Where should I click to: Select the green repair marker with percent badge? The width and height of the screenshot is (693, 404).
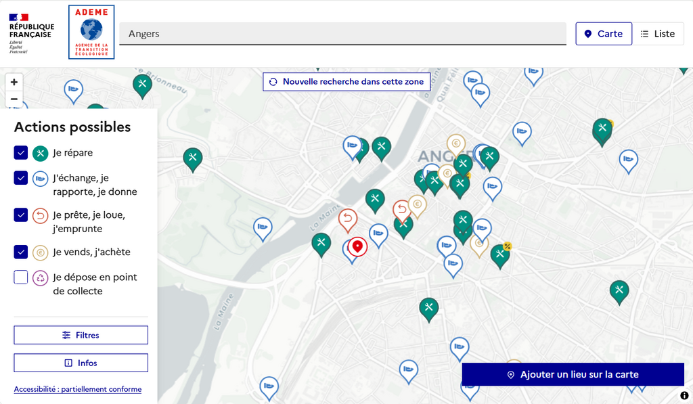click(500, 255)
